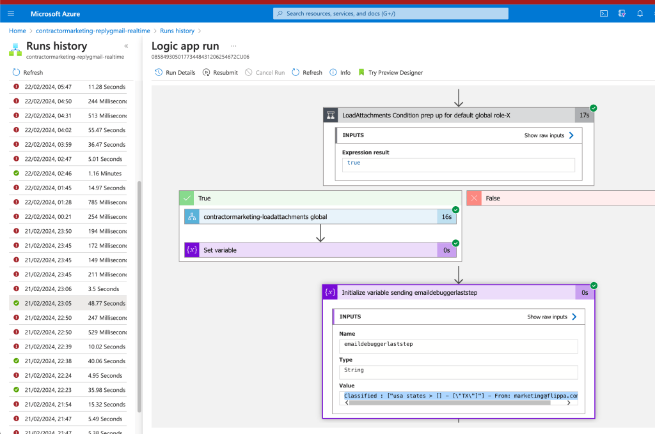Screen dimensions: 655x434
Task: Click the green checkmark icon on True branch
Action: coord(186,198)
